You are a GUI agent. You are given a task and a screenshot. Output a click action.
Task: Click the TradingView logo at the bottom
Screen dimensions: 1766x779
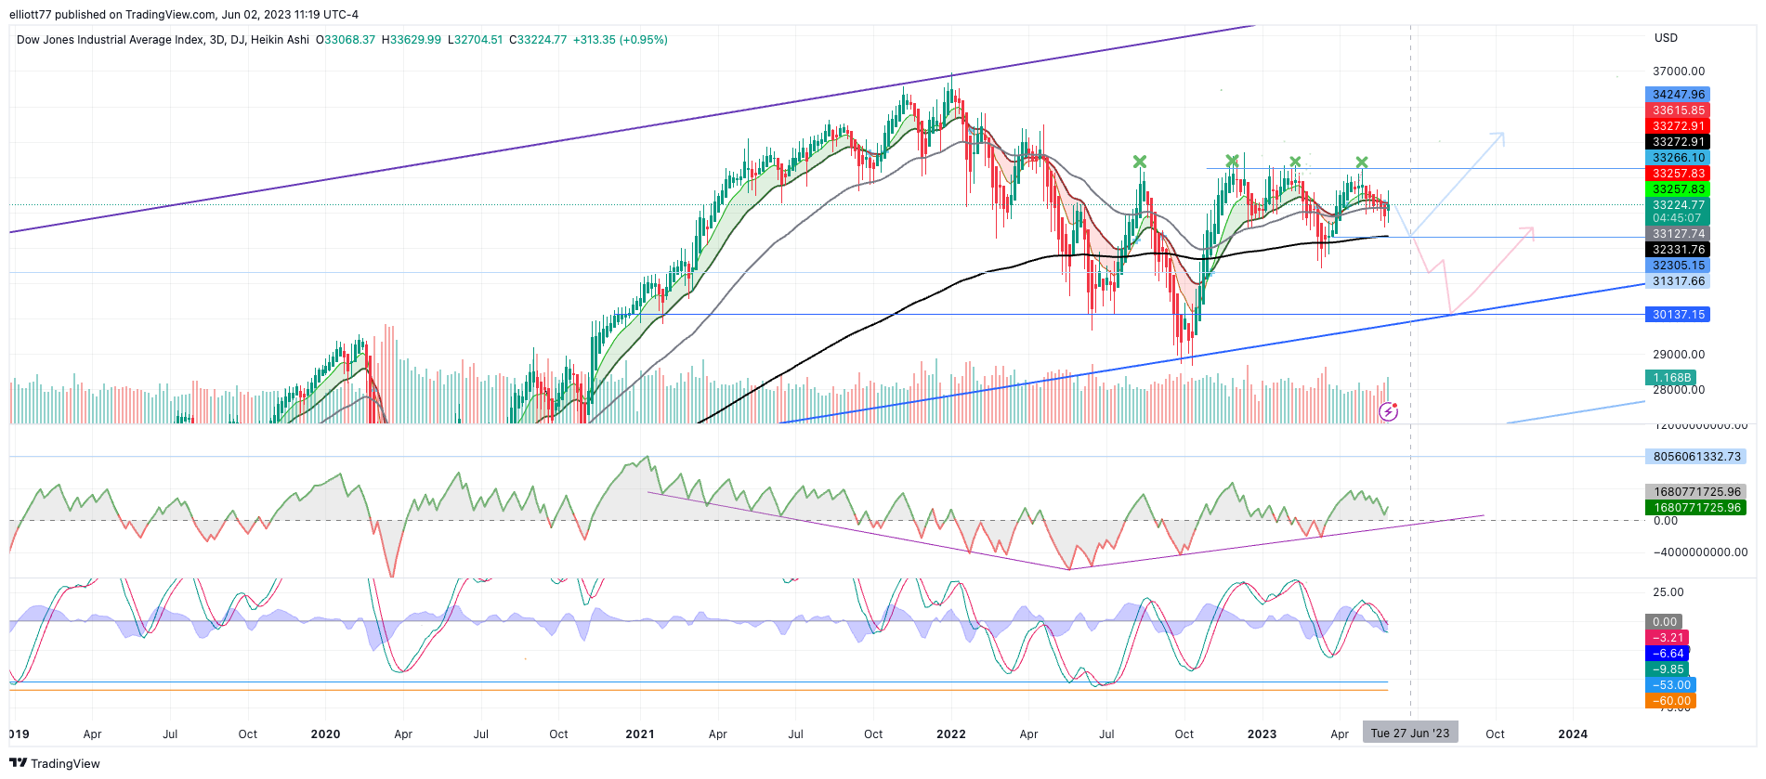click(x=55, y=763)
